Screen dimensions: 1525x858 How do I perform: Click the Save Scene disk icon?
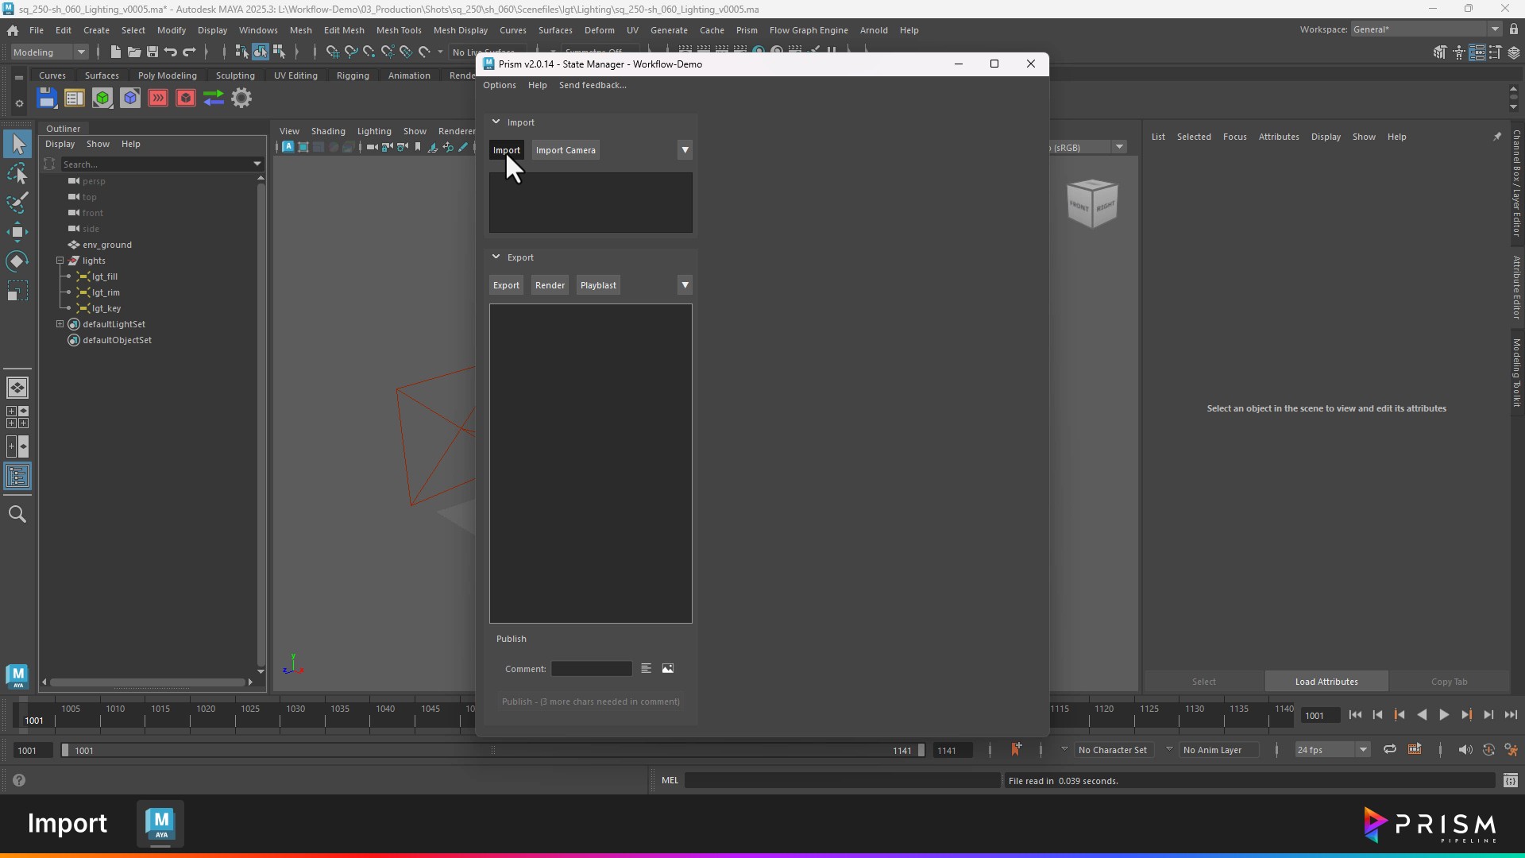[152, 52]
